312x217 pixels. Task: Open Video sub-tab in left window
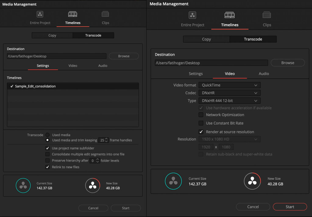click(x=73, y=66)
